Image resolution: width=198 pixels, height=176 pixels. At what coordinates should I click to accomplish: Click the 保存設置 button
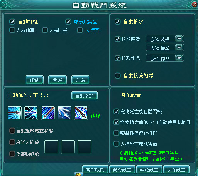pyautogui.click(x=176, y=169)
